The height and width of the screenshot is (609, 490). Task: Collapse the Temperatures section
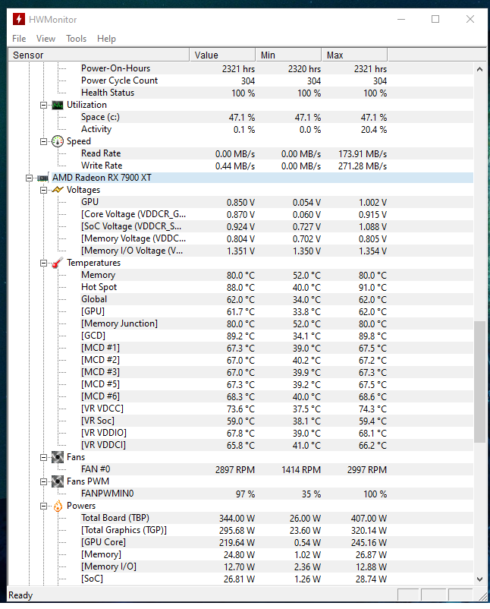43,263
